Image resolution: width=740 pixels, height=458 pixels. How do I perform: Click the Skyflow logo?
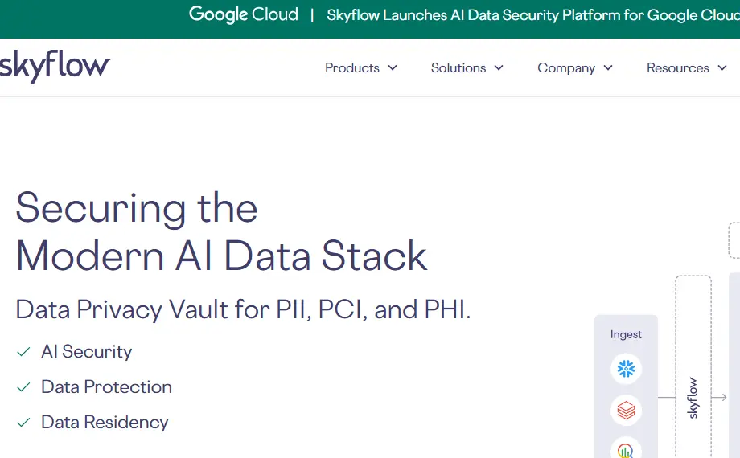[x=55, y=66]
